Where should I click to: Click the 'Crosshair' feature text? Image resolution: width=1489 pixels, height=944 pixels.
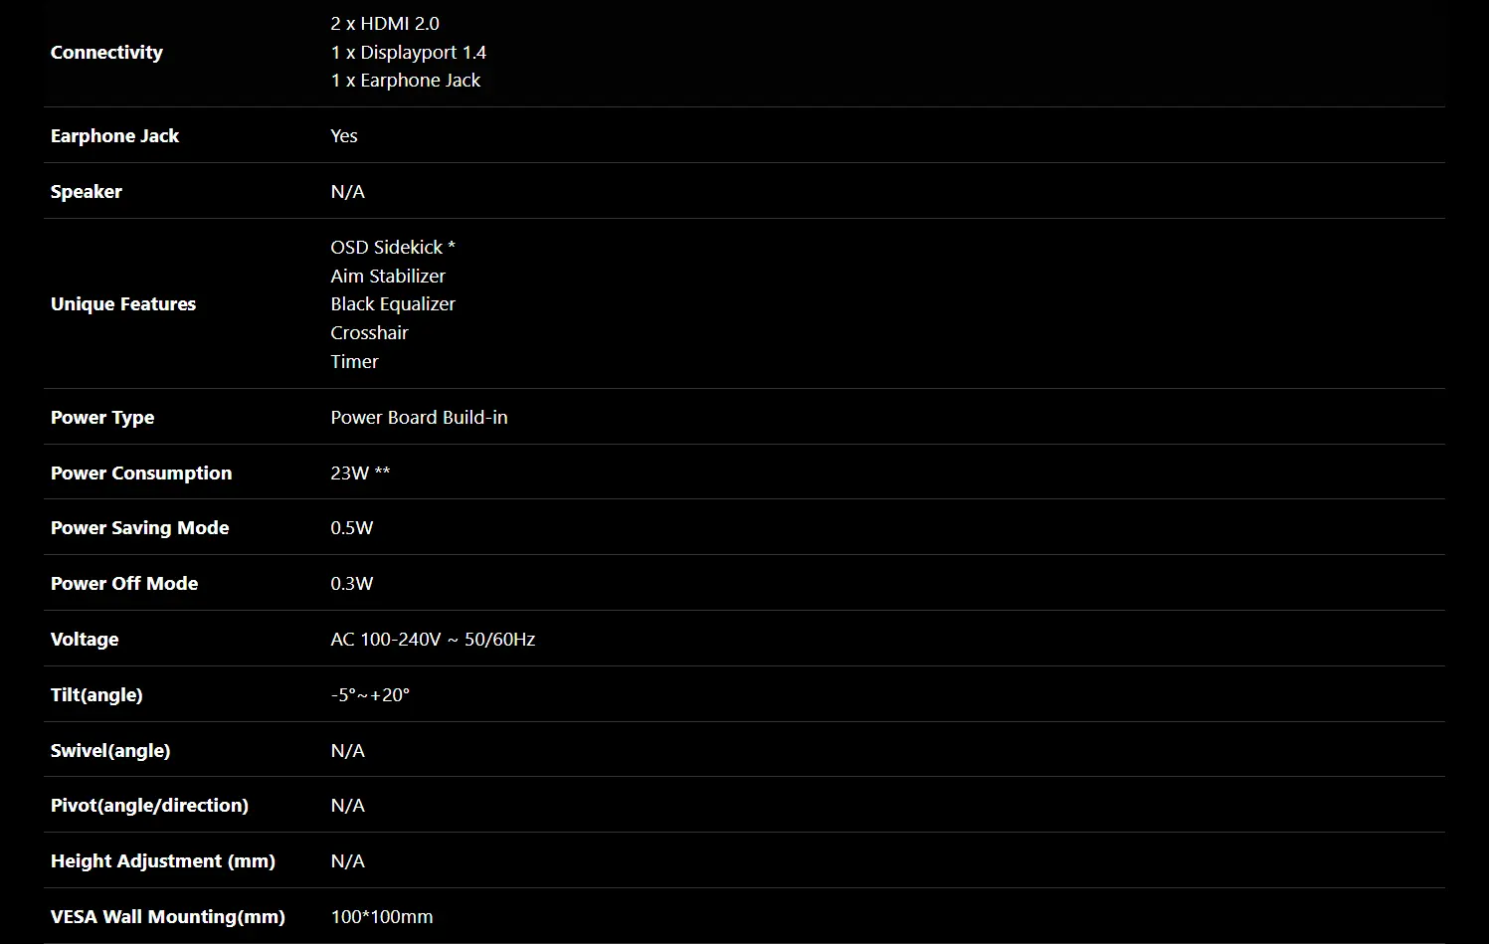coord(369,333)
